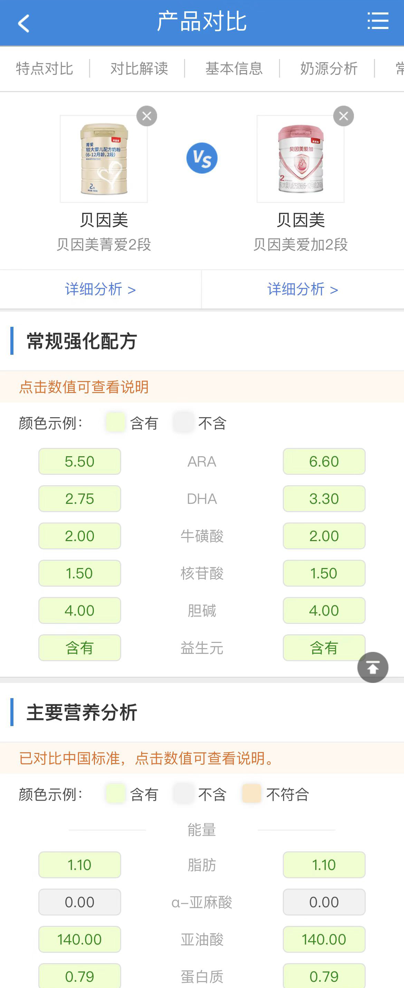Open the 爱加2段 pink can thumbnail
404x988 pixels.
[x=300, y=159]
